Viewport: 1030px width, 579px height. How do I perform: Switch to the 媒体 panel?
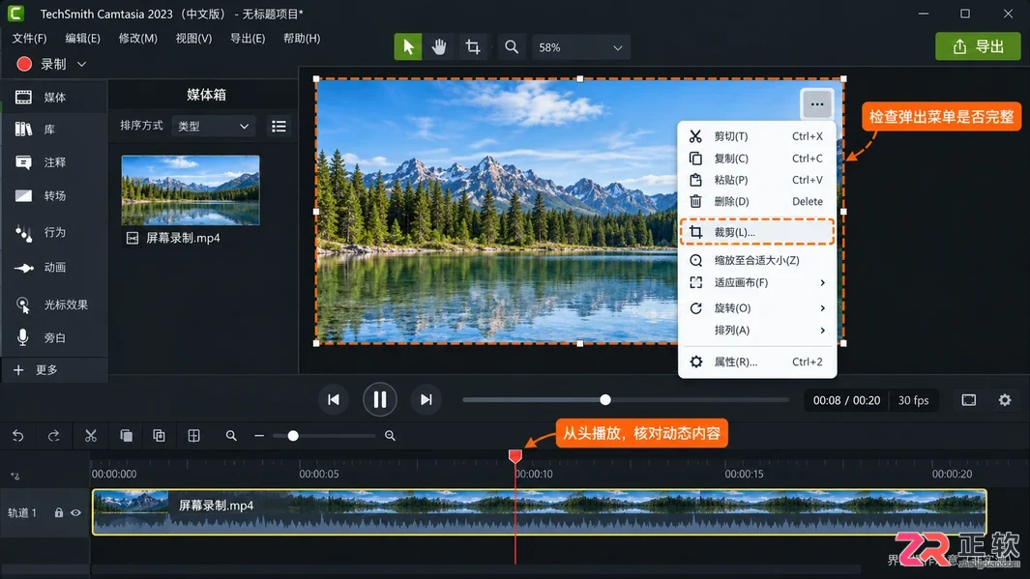(x=54, y=98)
